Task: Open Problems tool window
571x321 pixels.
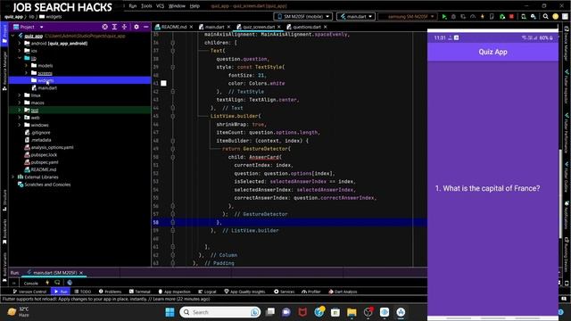Action: point(110,292)
